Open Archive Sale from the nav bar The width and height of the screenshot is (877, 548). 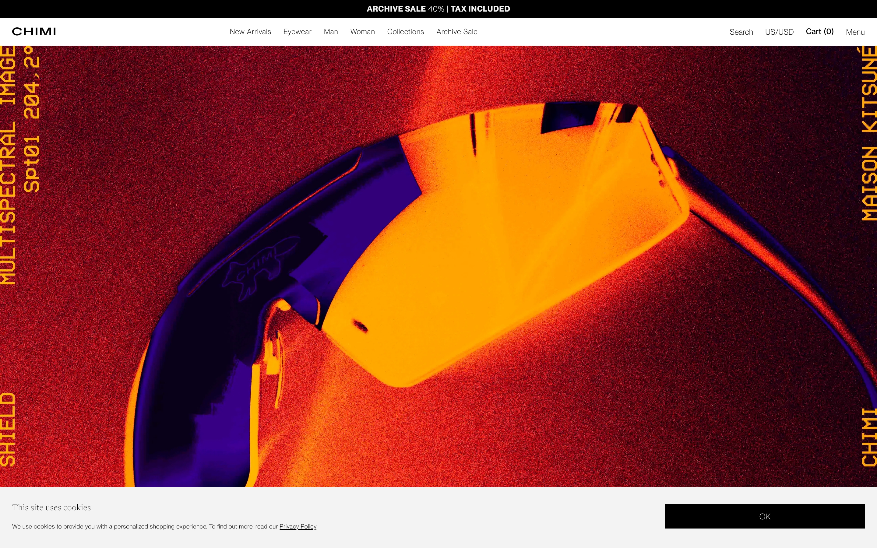click(457, 32)
